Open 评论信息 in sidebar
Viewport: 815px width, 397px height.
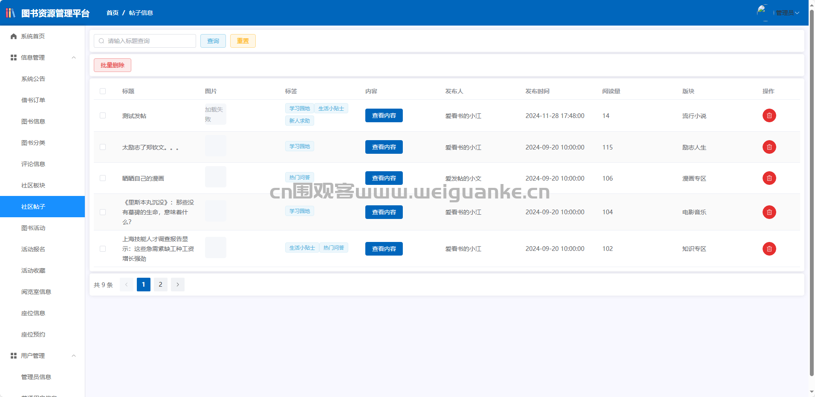[x=42, y=164]
